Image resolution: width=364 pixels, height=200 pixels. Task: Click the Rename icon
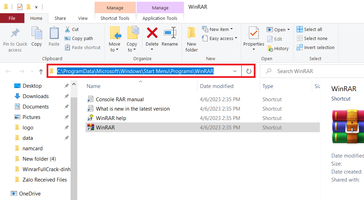170,33
